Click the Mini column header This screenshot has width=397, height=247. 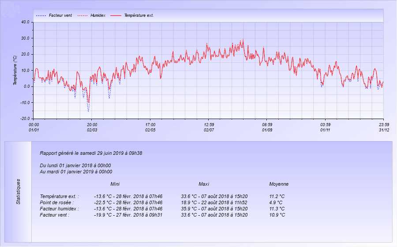115,184
